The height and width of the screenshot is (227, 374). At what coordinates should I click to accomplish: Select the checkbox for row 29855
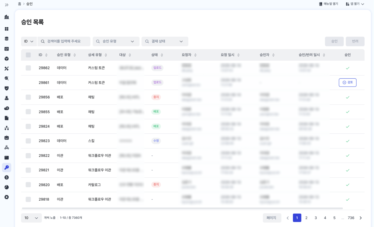28,112
